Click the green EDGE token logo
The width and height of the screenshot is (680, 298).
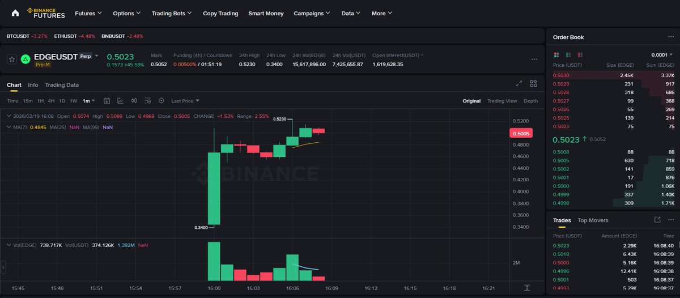tap(25, 59)
